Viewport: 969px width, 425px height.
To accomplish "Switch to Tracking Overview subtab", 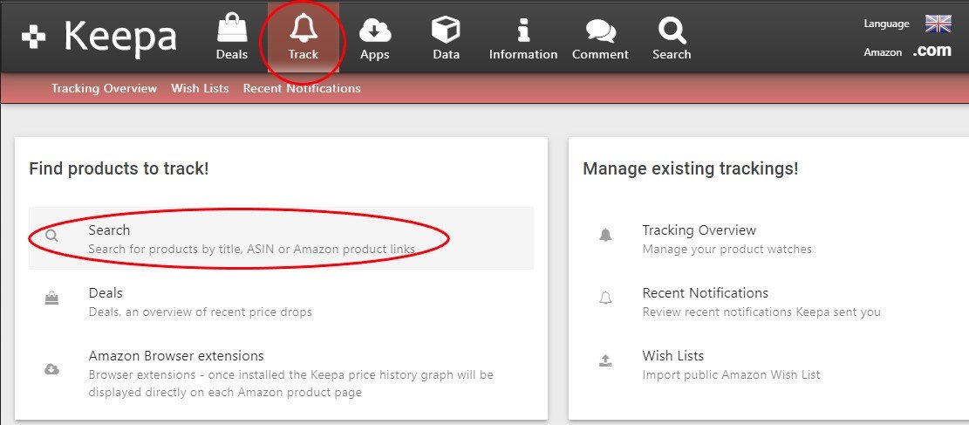I will click(x=104, y=88).
